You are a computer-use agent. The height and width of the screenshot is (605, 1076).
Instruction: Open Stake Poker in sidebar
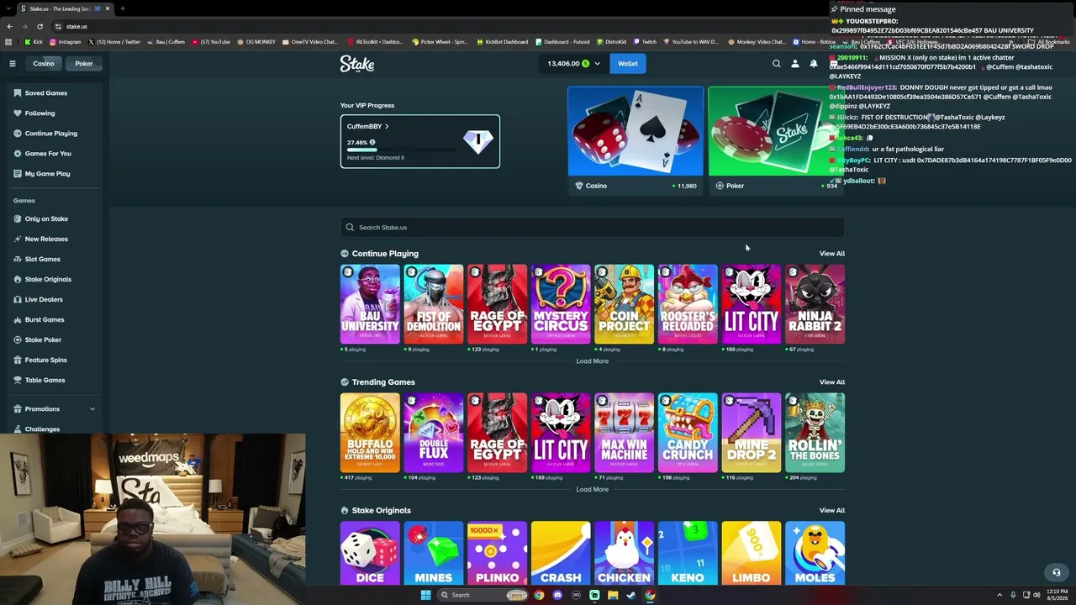pyautogui.click(x=55, y=340)
